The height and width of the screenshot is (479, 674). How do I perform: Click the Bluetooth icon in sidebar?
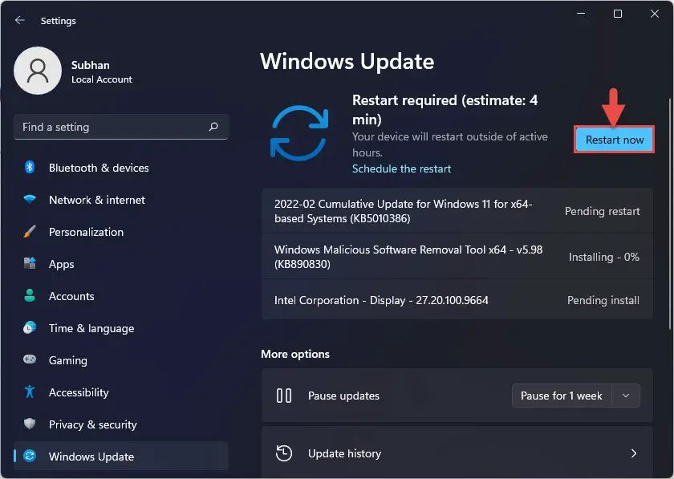click(x=30, y=167)
